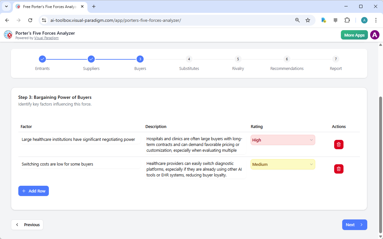This screenshot has width=383, height=239.
Task: Click the browser extensions puzzle icon
Action: point(347,20)
